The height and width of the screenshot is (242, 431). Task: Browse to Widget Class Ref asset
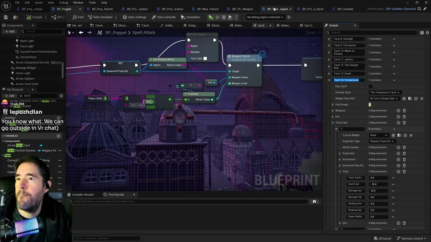coord(410,98)
